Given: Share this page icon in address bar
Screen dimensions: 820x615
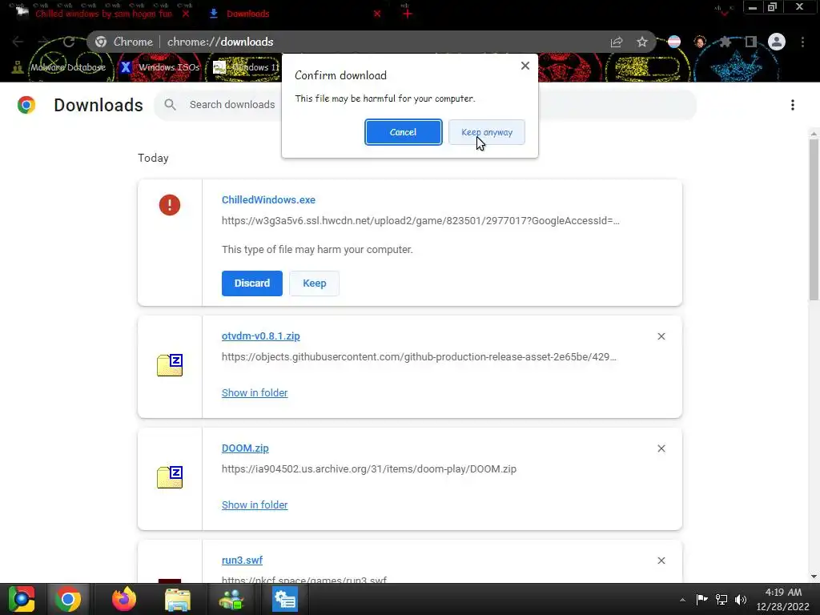Looking at the screenshot, I should coord(617,42).
